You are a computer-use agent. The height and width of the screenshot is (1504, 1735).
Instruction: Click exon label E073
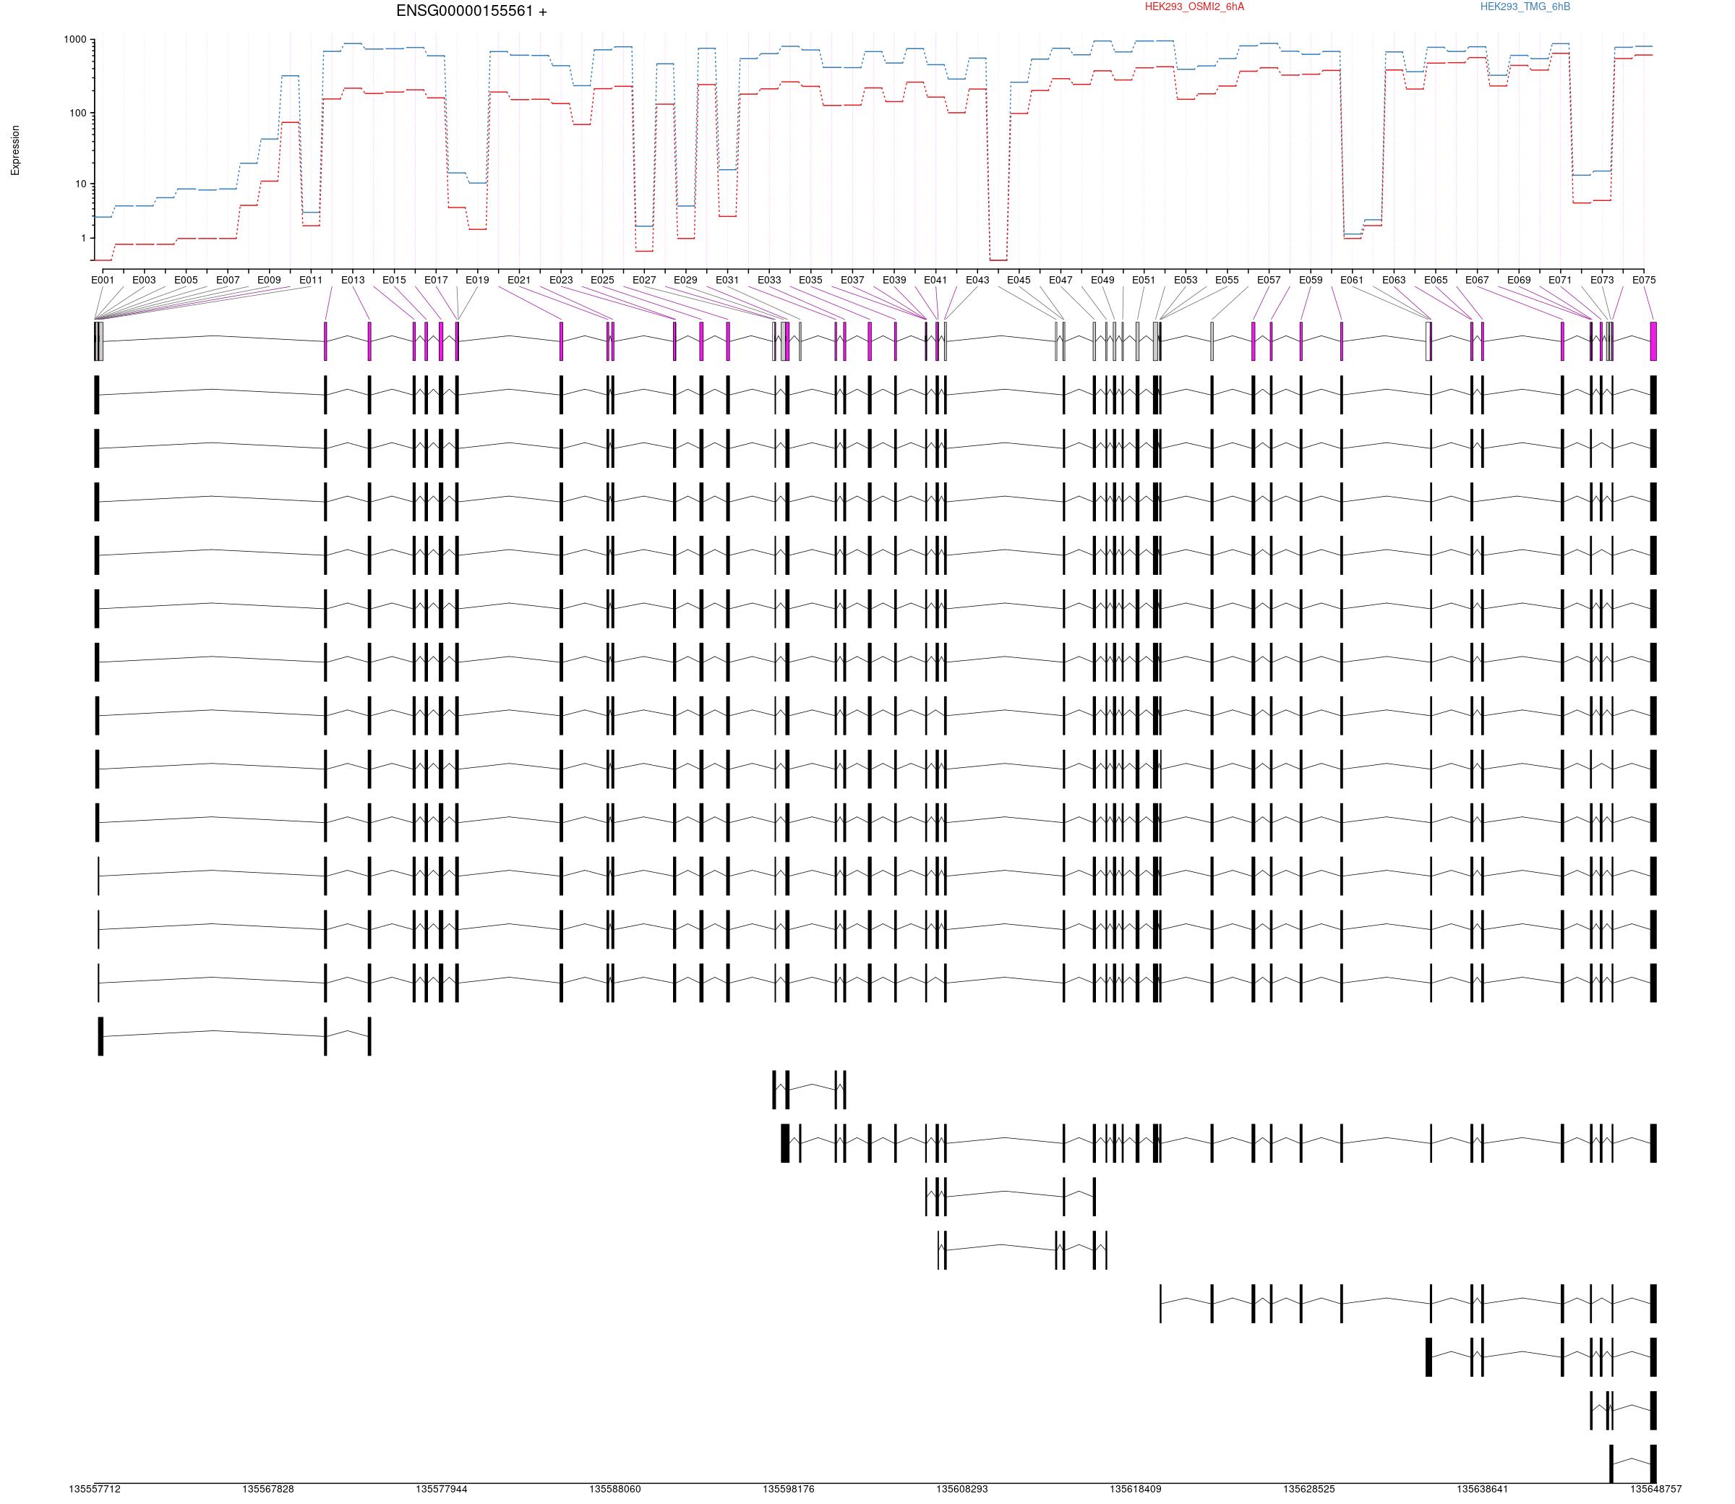(1601, 281)
